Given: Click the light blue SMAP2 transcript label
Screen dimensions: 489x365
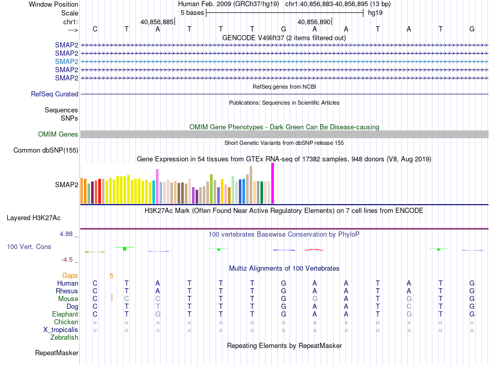Looking at the screenshot, I should (66, 61).
